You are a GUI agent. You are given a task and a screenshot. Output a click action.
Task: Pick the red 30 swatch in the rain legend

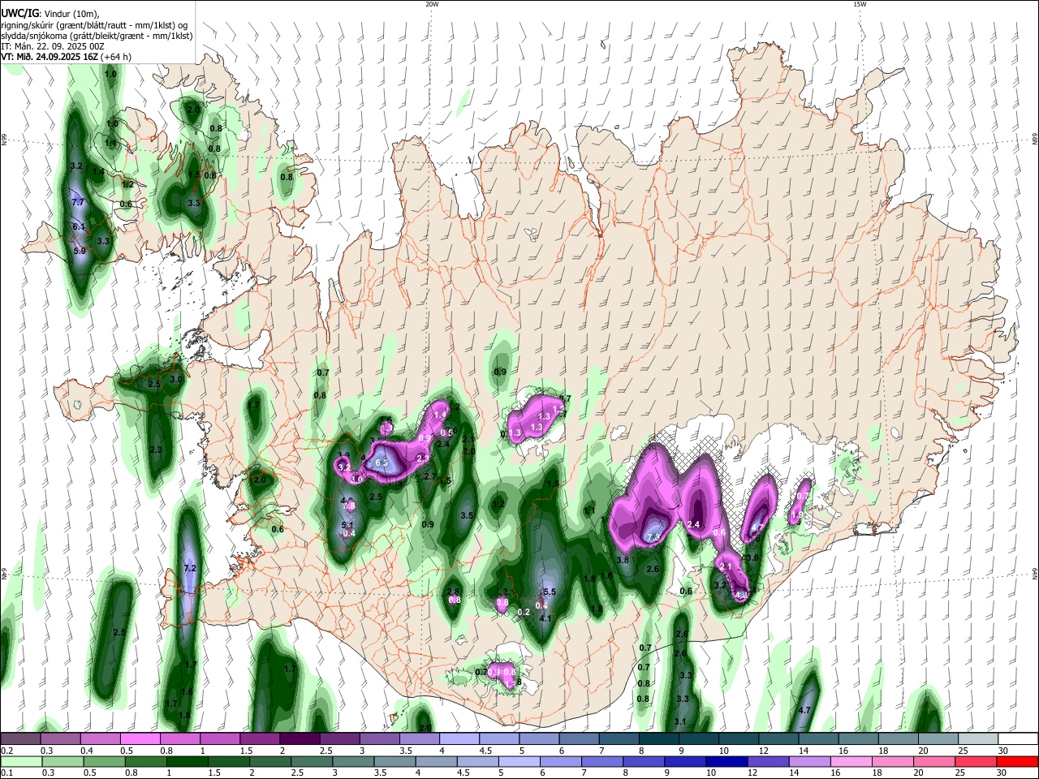[1016, 761]
